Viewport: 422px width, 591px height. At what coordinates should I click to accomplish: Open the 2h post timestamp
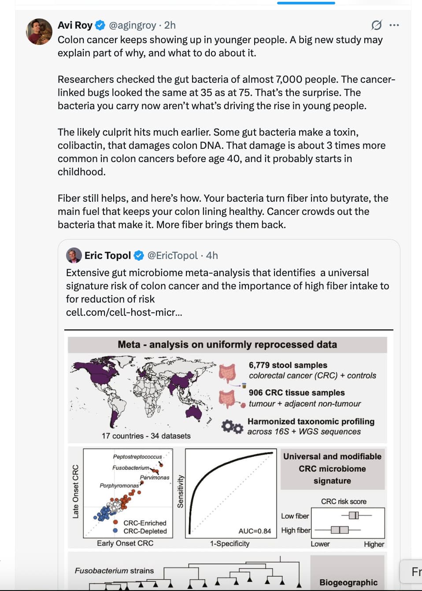click(x=170, y=25)
